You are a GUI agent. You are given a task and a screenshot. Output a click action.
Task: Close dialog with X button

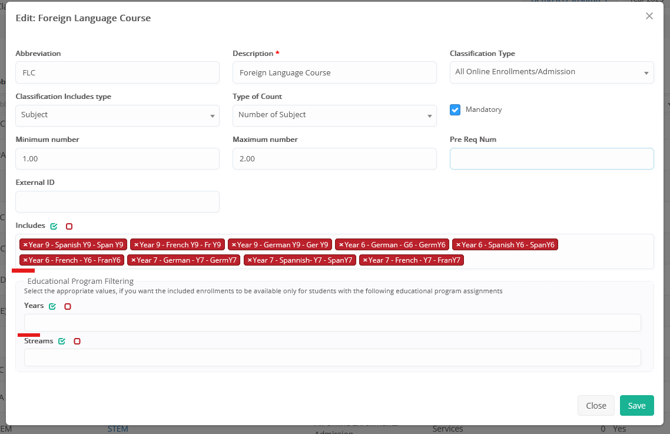click(x=649, y=16)
